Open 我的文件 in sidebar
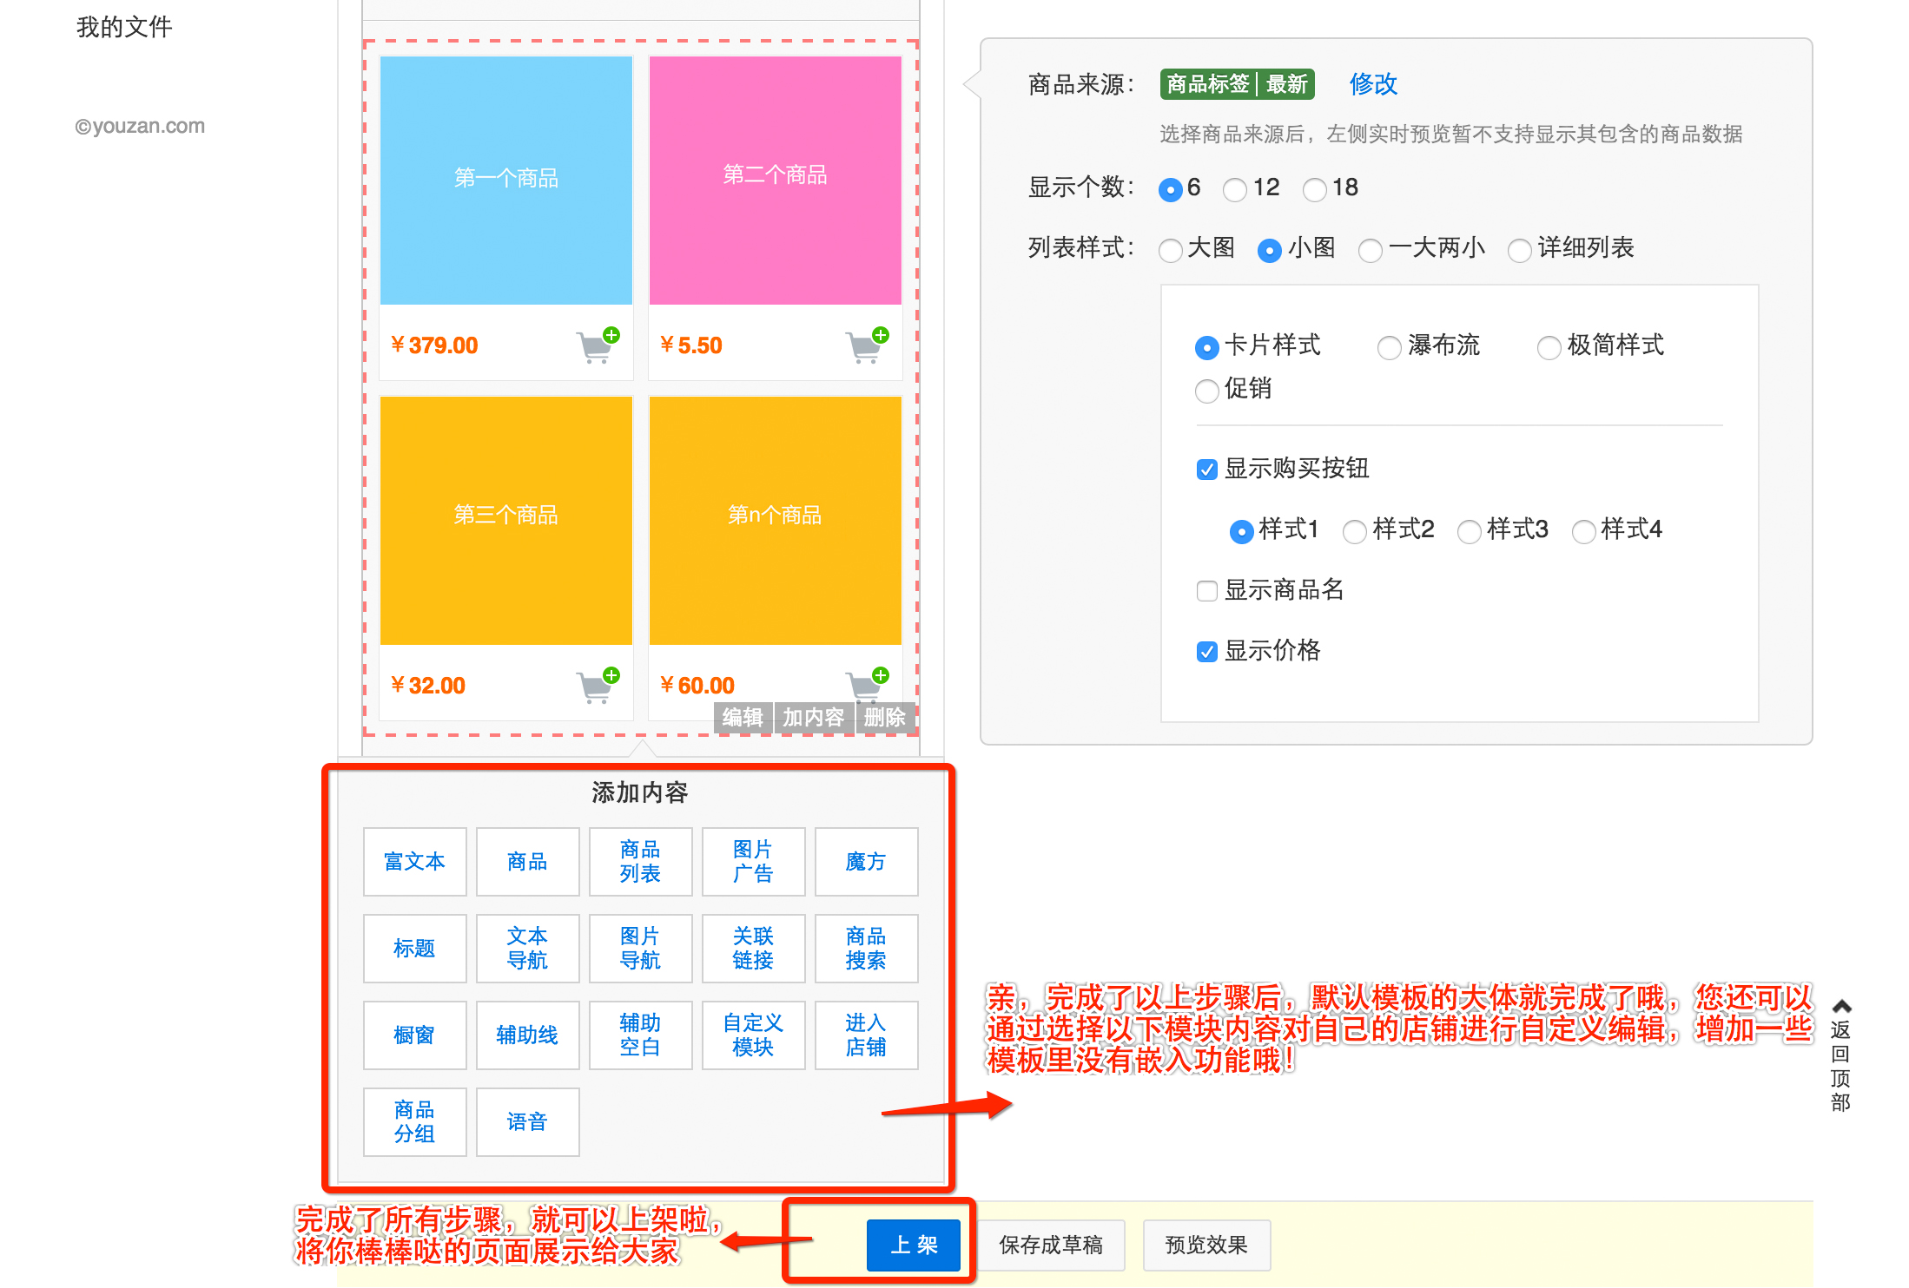The image size is (1909, 1288). (x=124, y=27)
